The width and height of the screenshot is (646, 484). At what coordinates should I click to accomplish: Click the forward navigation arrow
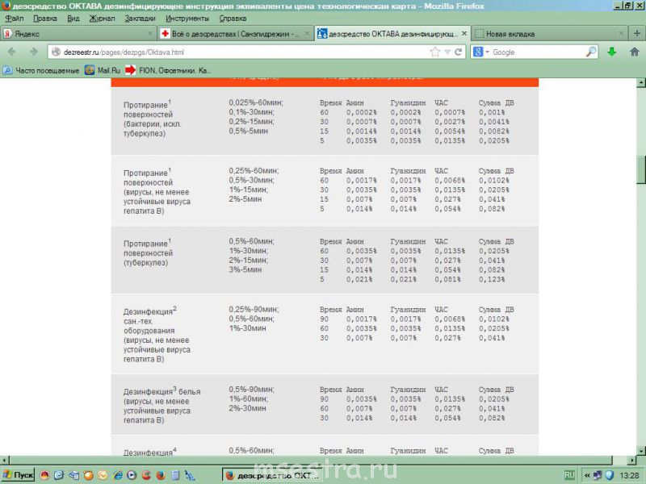pyautogui.click(x=33, y=52)
